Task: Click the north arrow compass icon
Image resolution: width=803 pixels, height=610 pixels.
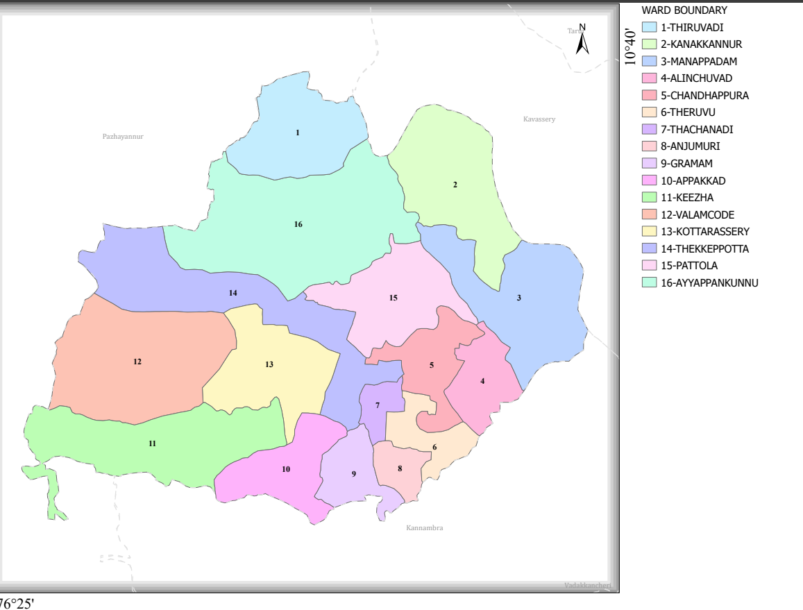Action: 582,39
